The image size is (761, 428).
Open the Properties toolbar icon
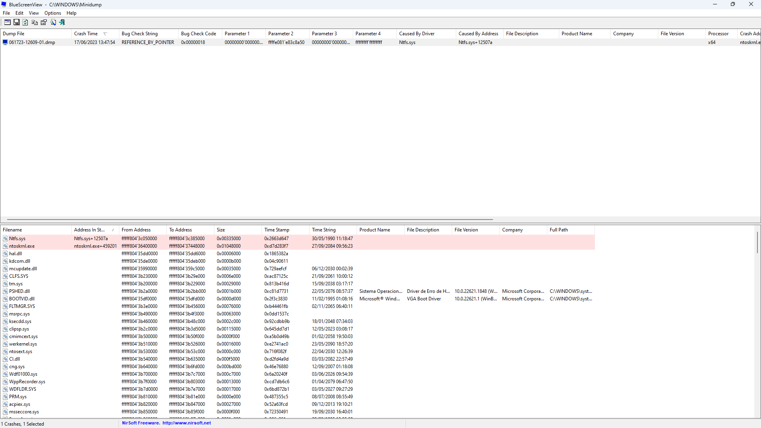click(x=44, y=22)
